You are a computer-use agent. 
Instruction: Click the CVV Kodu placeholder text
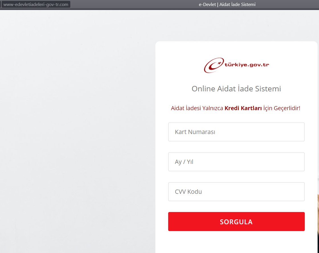point(188,192)
